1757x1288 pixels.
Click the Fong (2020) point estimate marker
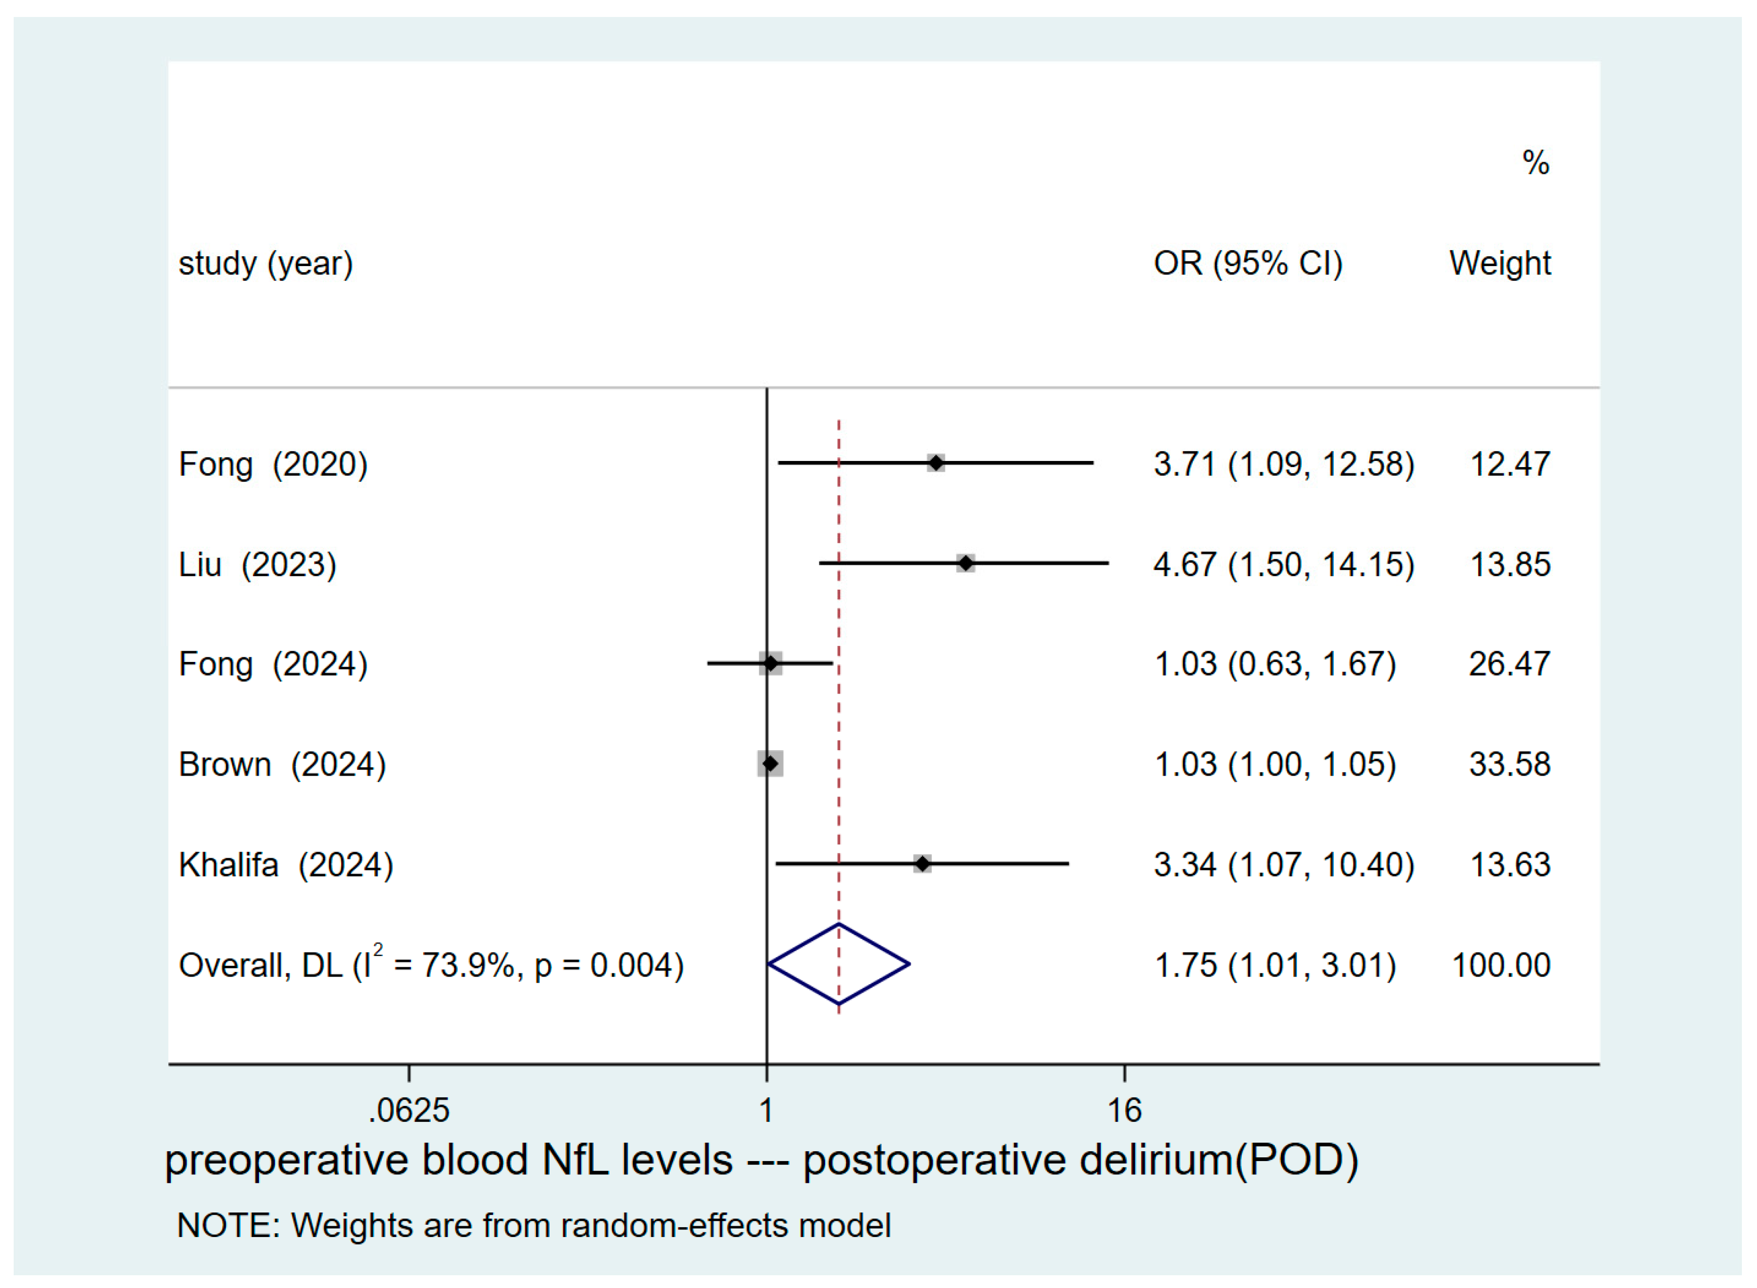pos(936,463)
